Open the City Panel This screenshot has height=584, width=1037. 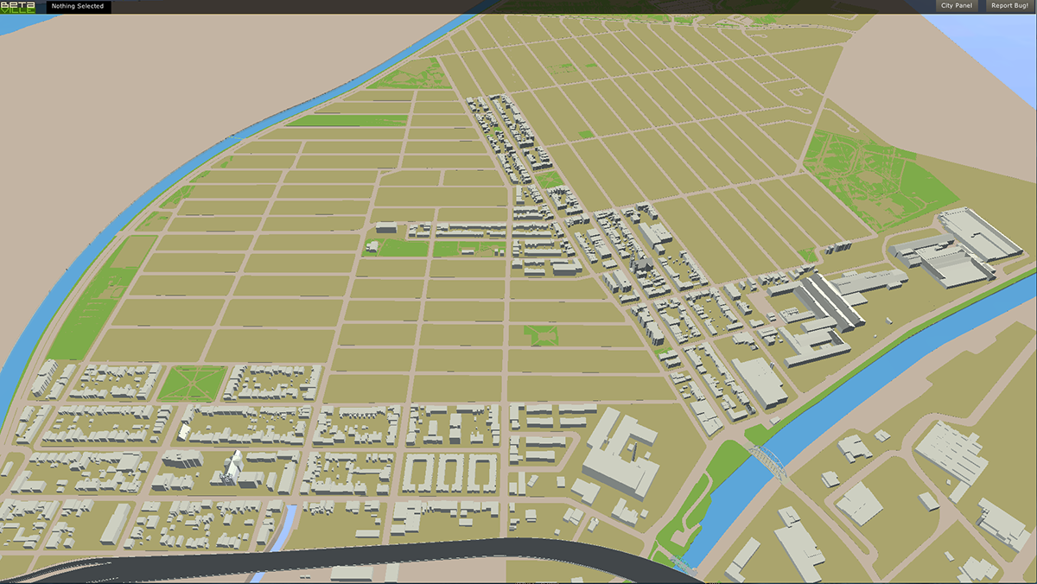pos(956,6)
